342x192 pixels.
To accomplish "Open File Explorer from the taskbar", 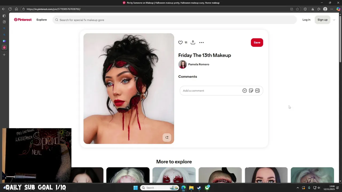I will coord(191,188).
